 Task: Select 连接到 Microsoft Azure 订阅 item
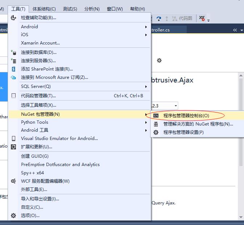(x=79, y=77)
